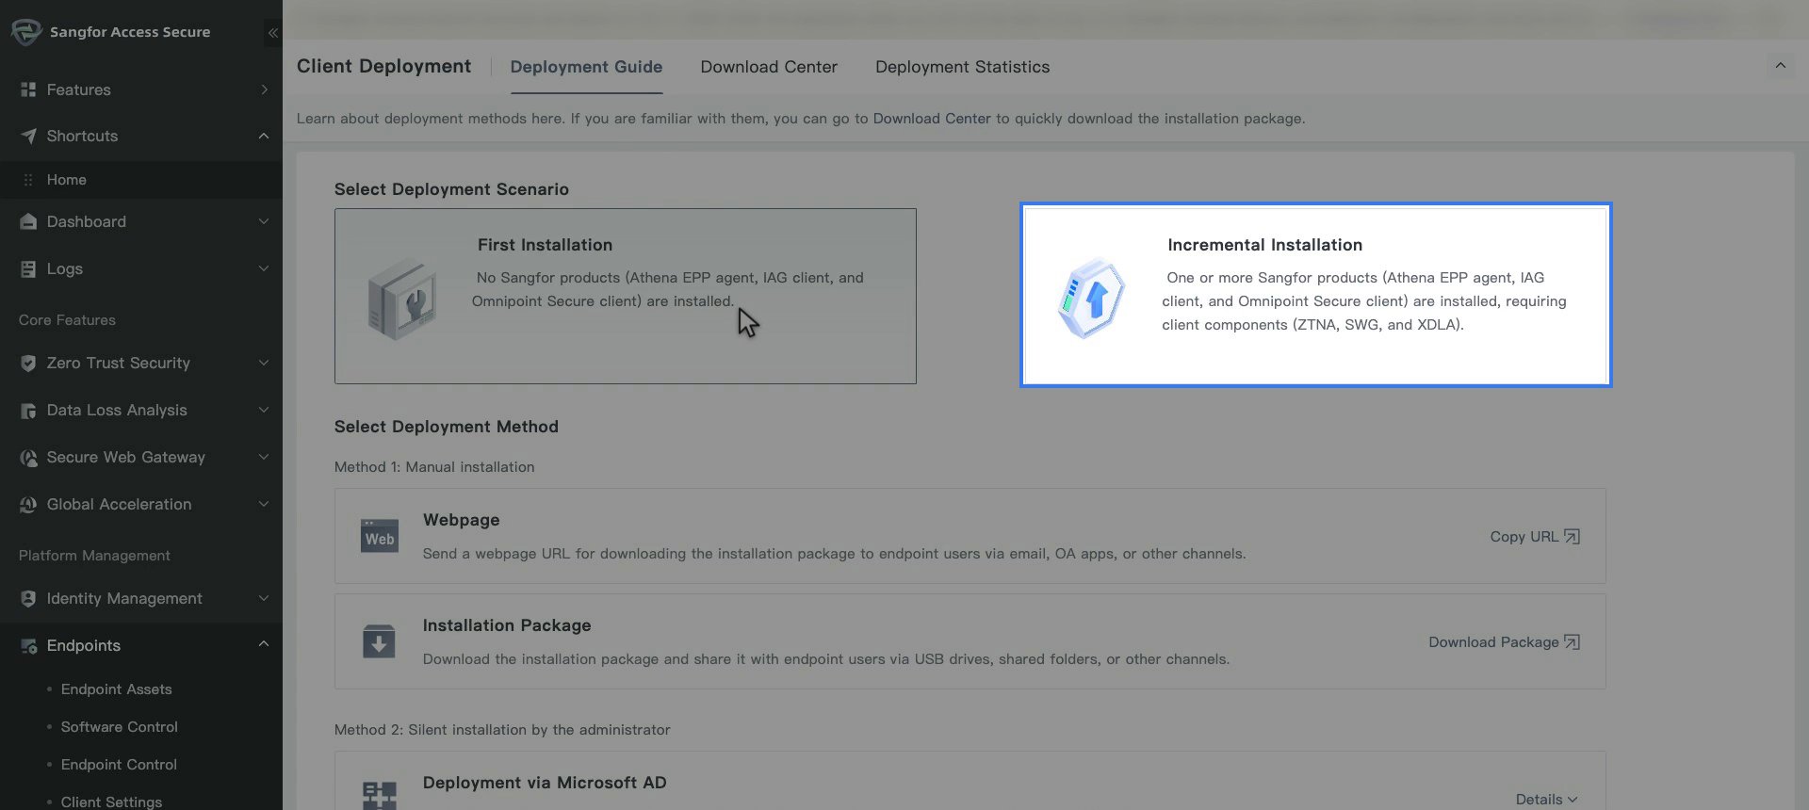The width and height of the screenshot is (1809, 810).
Task: Click the Installation Package download icon
Action: 379,641
